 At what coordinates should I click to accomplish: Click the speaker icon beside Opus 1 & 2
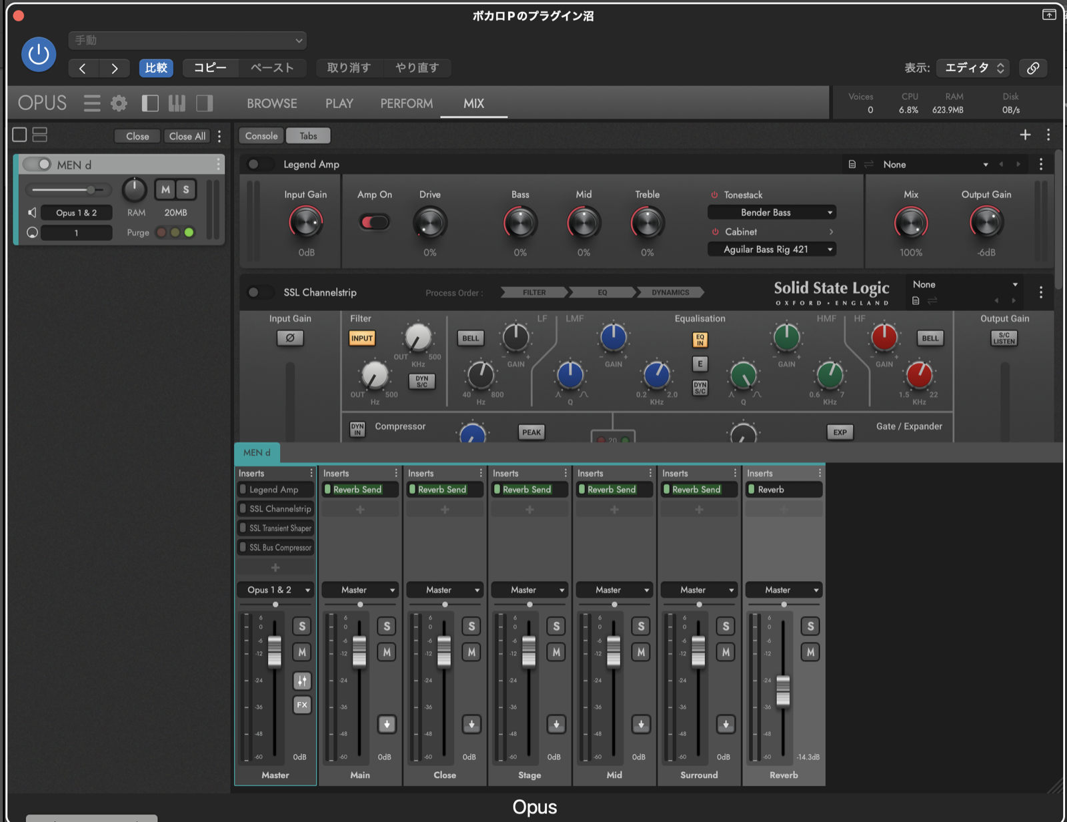(x=31, y=213)
